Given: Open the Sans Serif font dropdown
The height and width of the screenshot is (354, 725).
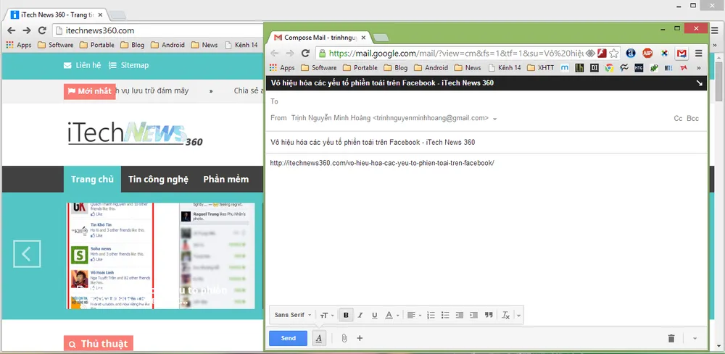Looking at the screenshot, I should pyautogui.click(x=293, y=315).
